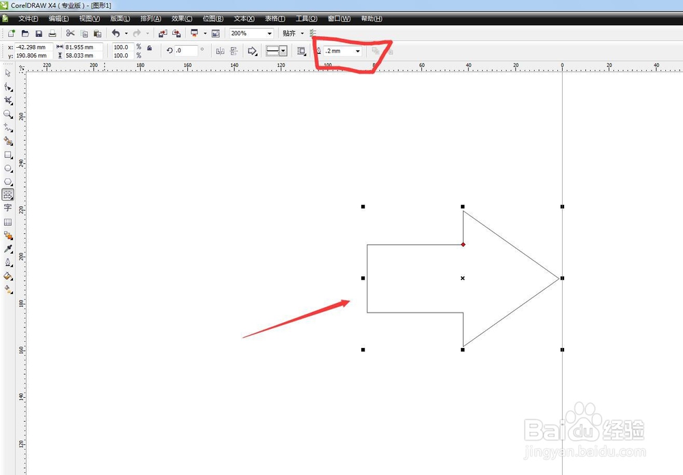
Task: Open the 工具(O) menu
Action: point(306,18)
